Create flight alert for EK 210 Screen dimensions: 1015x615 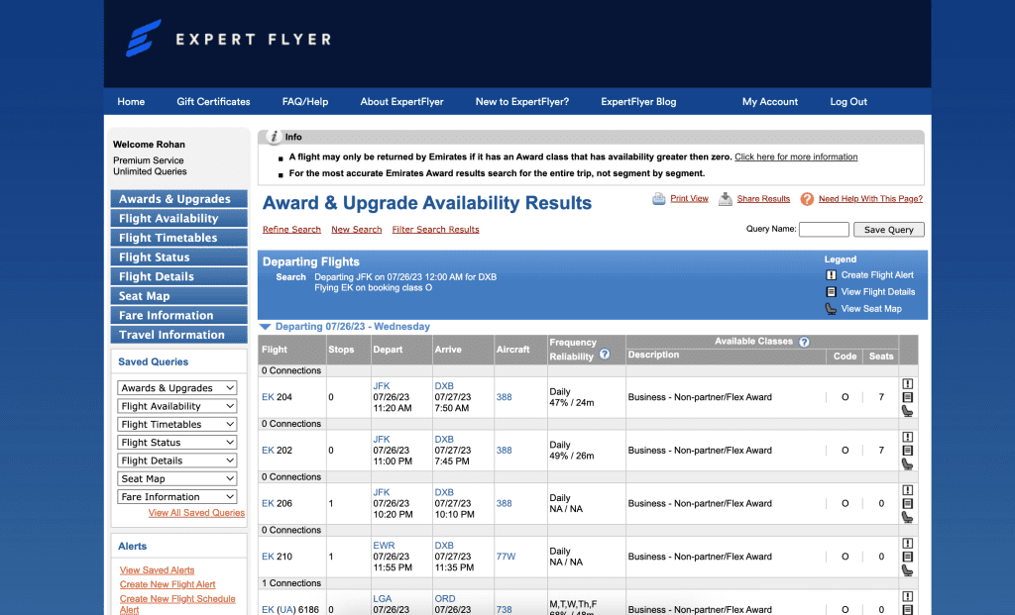[908, 543]
